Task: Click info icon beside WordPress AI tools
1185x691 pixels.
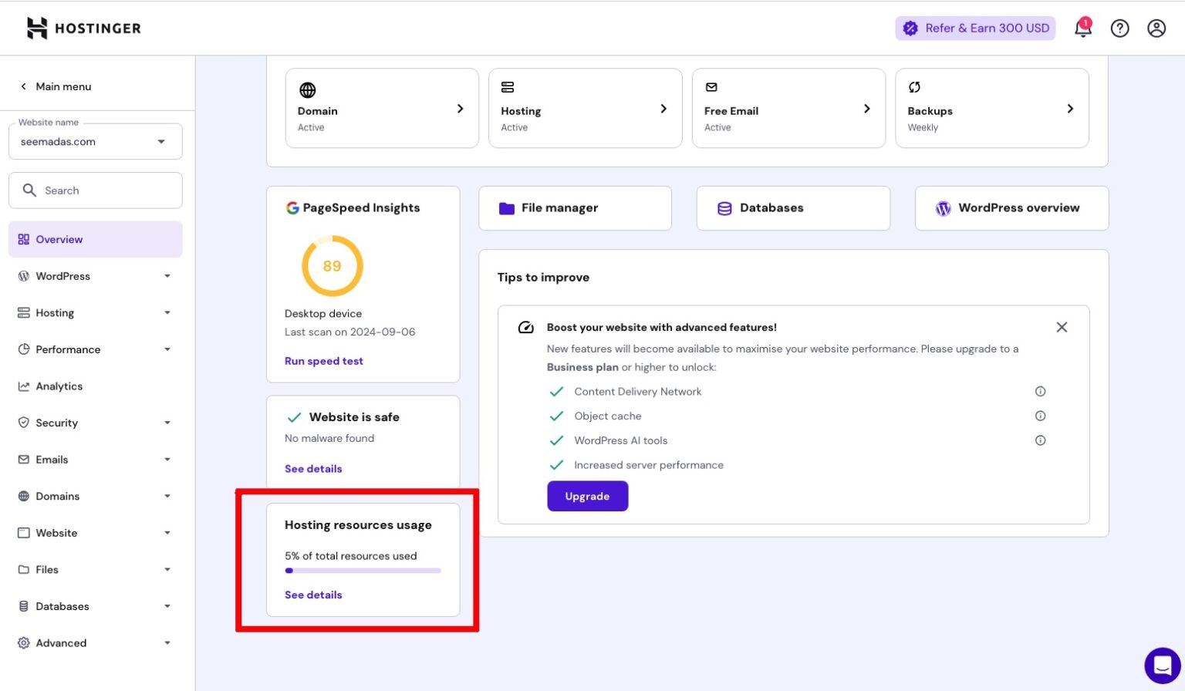Action: pyautogui.click(x=1040, y=441)
